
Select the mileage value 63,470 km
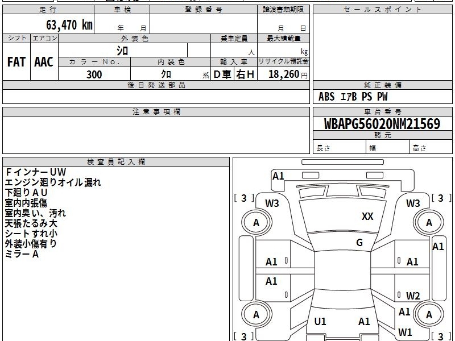pyautogui.click(x=69, y=24)
